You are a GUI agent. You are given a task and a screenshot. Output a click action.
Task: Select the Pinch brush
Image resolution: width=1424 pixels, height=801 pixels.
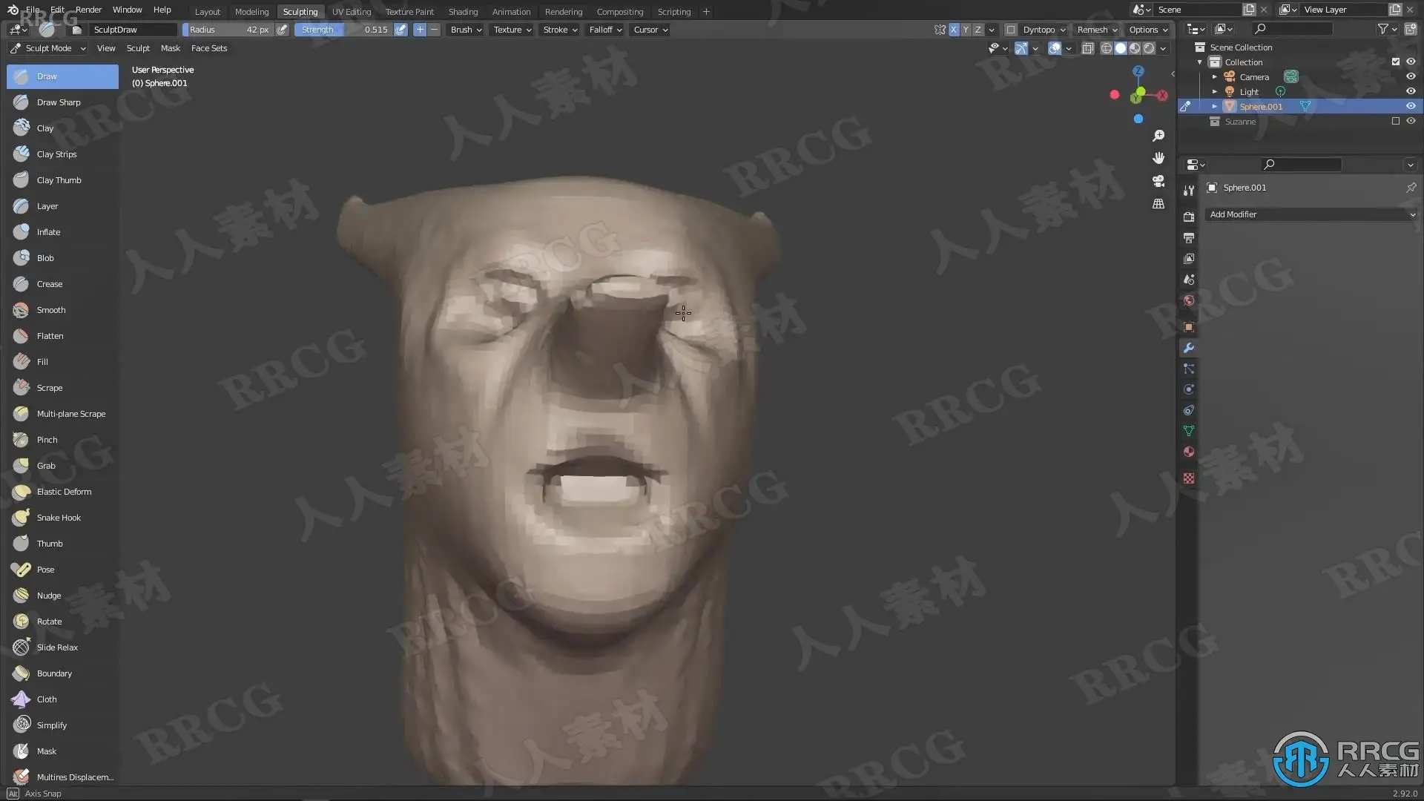point(47,440)
